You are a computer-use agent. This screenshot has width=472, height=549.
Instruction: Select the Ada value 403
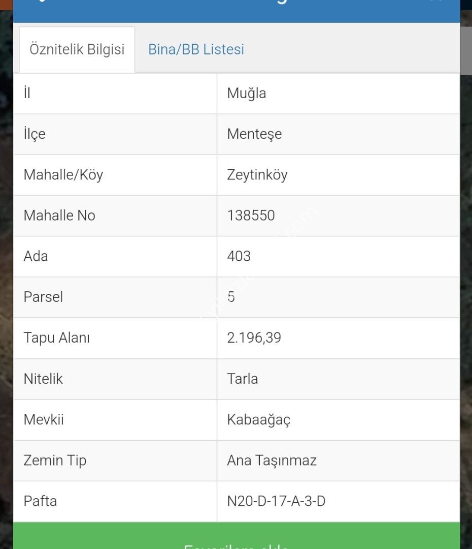(x=239, y=256)
